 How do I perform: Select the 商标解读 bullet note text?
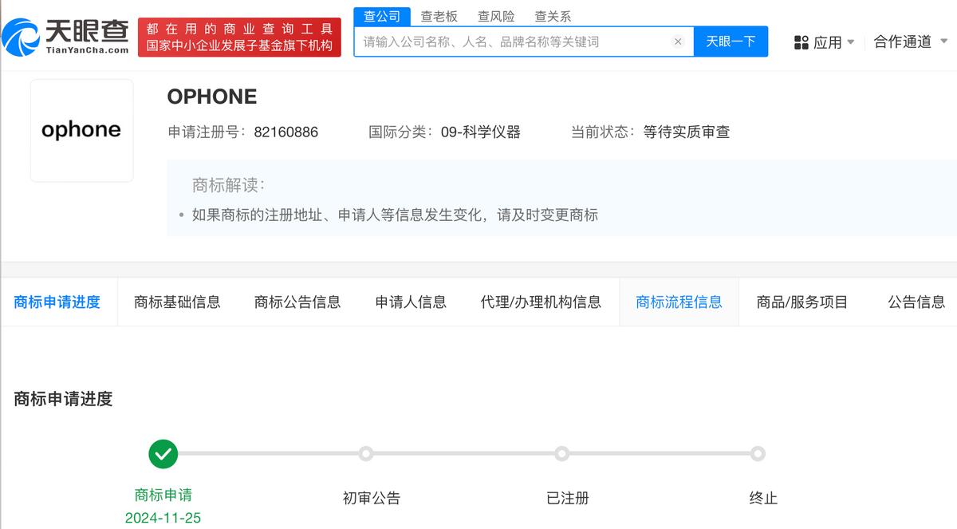395,215
